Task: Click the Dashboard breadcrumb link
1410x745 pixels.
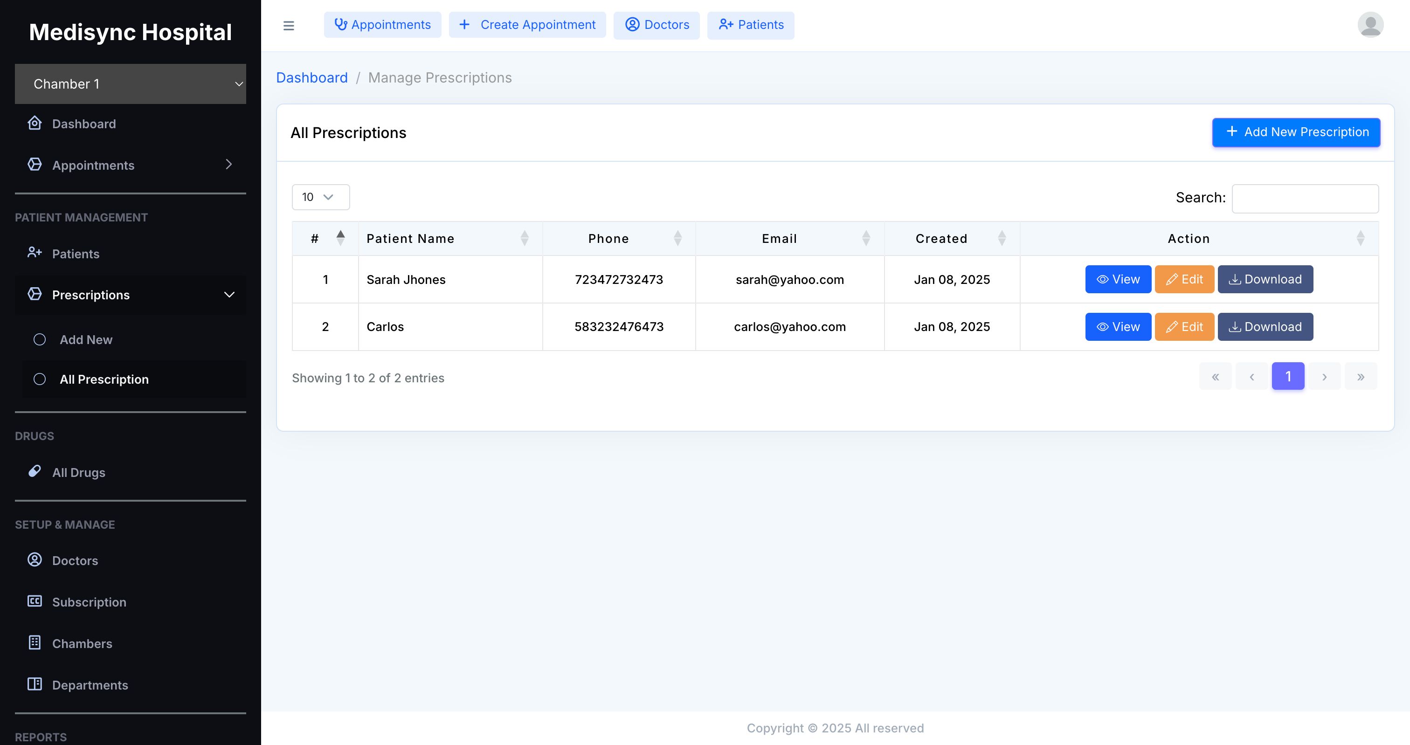Action: point(311,78)
